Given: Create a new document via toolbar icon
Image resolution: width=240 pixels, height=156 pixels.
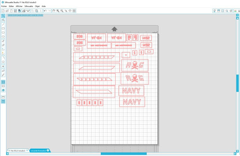Looking at the screenshot, I should pos(3,11).
